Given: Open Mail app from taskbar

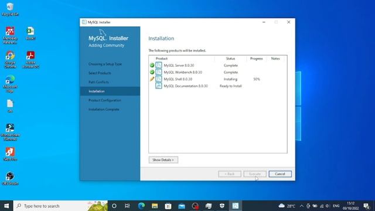Looking at the screenshot, I should 182,206.
